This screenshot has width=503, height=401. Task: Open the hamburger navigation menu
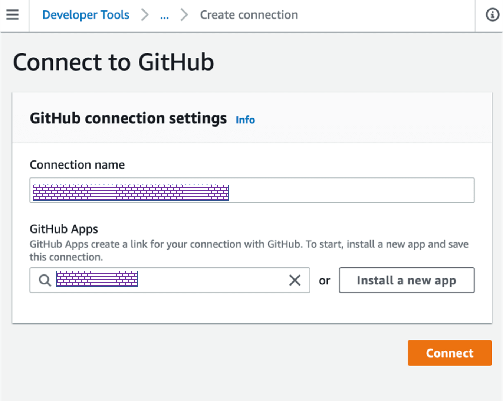point(12,15)
